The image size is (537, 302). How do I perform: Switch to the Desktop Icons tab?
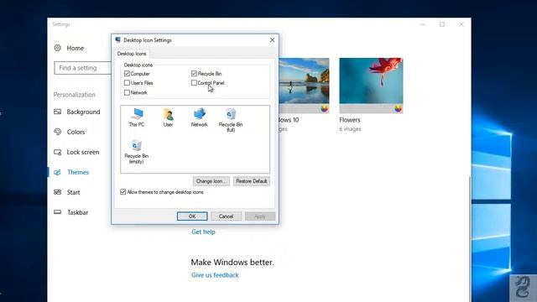(x=132, y=54)
